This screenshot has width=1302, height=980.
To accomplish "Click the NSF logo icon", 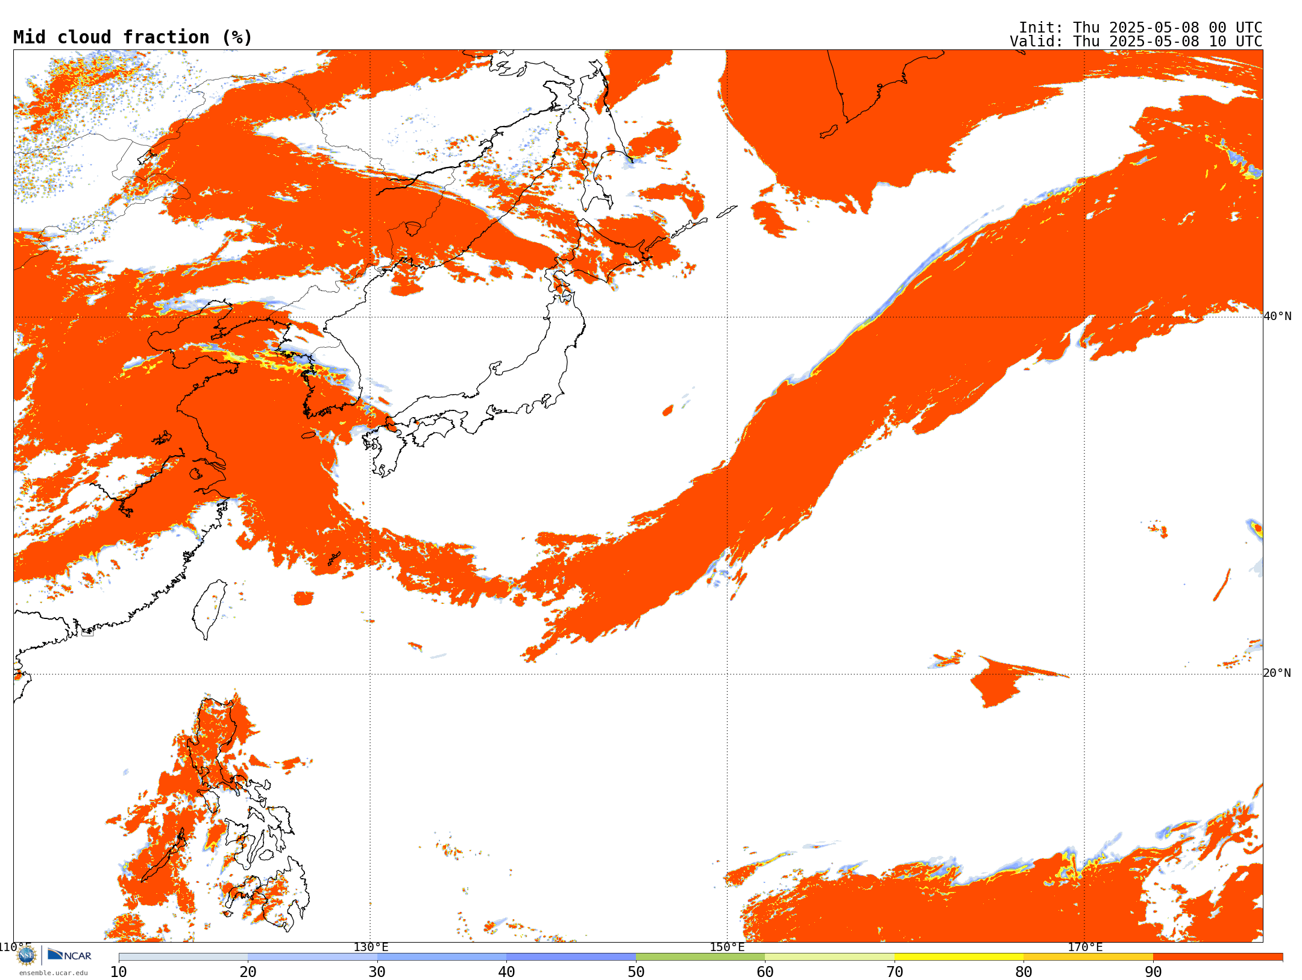I will click(27, 955).
